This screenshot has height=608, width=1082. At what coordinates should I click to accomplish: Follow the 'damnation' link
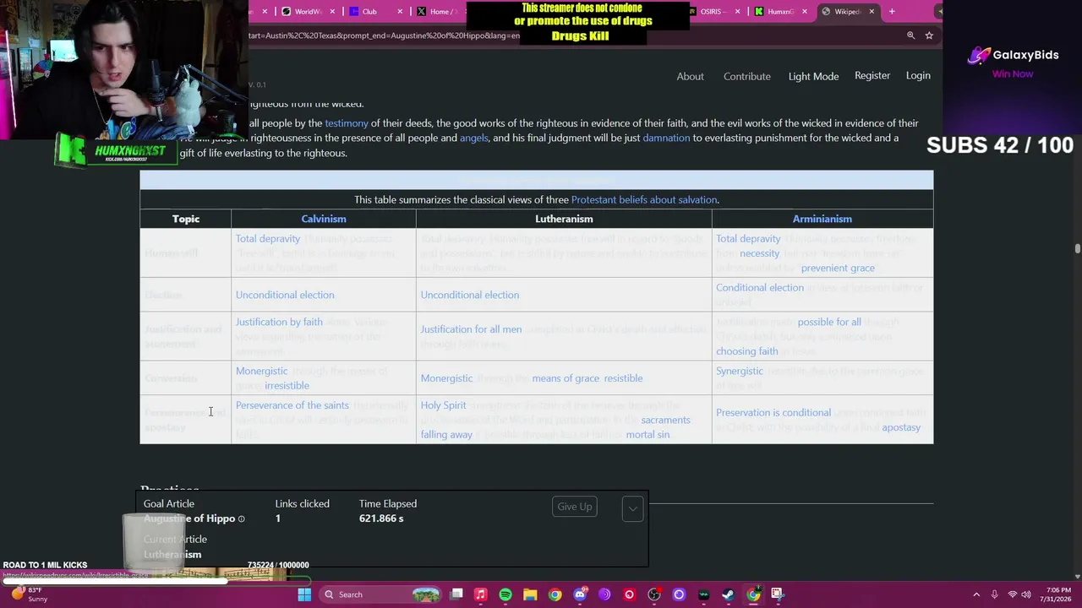click(x=666, y=138)
